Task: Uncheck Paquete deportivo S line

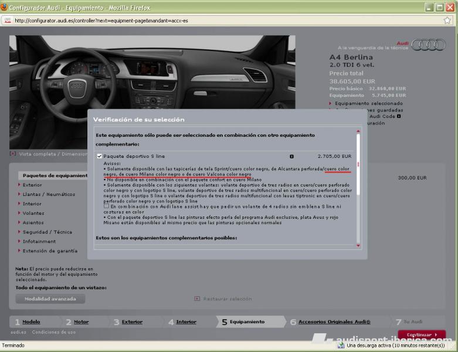Action: pos(100,156)
